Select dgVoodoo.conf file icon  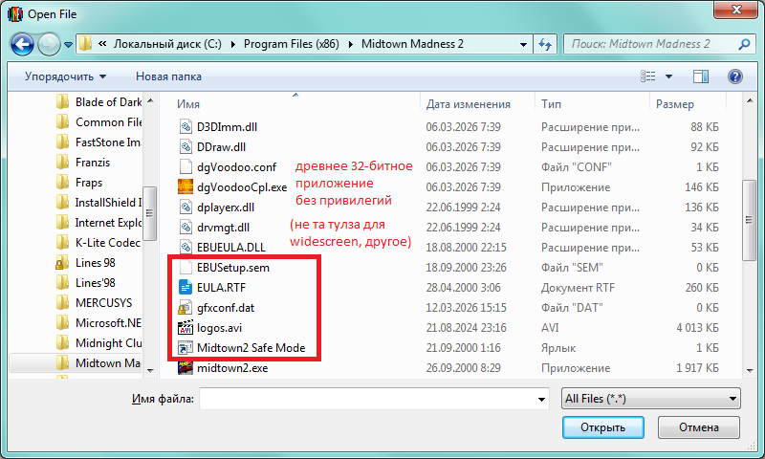point(186,166)
